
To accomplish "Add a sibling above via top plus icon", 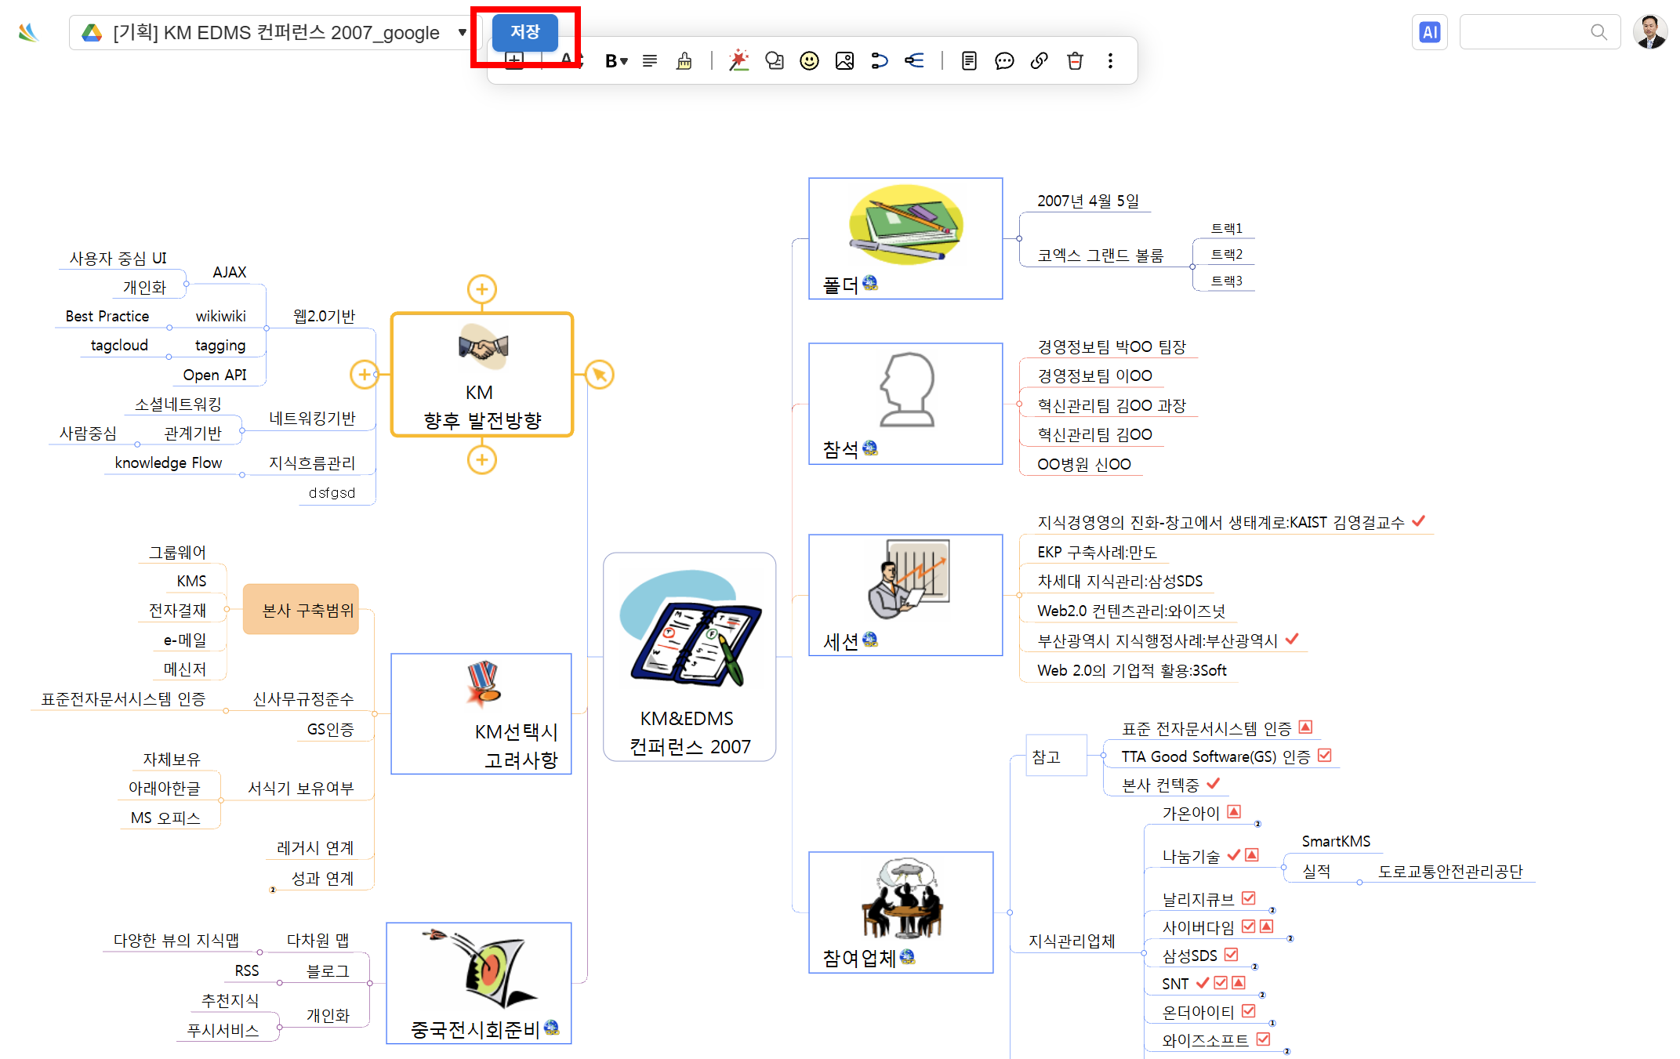I will coord(482,289).
